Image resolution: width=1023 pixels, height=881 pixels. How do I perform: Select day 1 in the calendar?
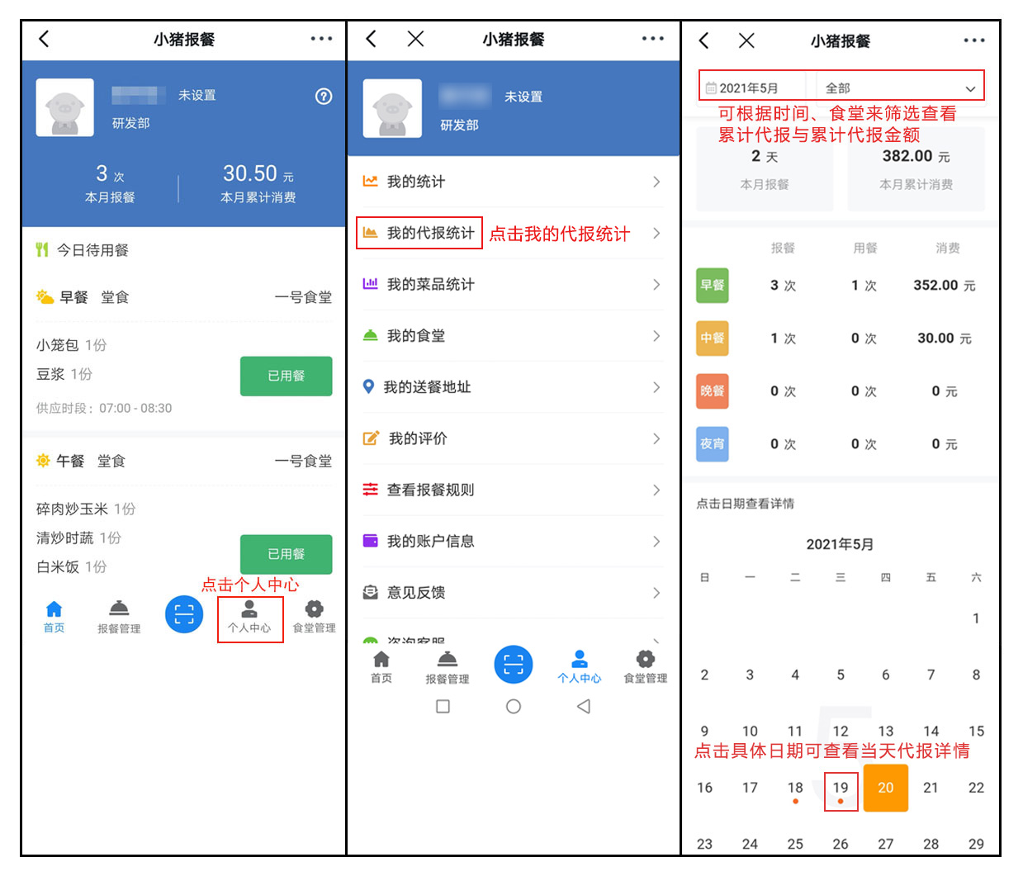[976, 618]
